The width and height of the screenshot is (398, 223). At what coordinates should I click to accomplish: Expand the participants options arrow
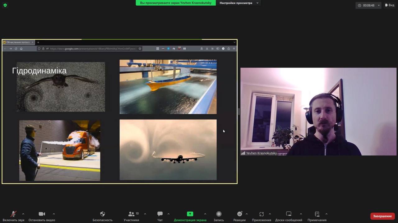[145, 214]
